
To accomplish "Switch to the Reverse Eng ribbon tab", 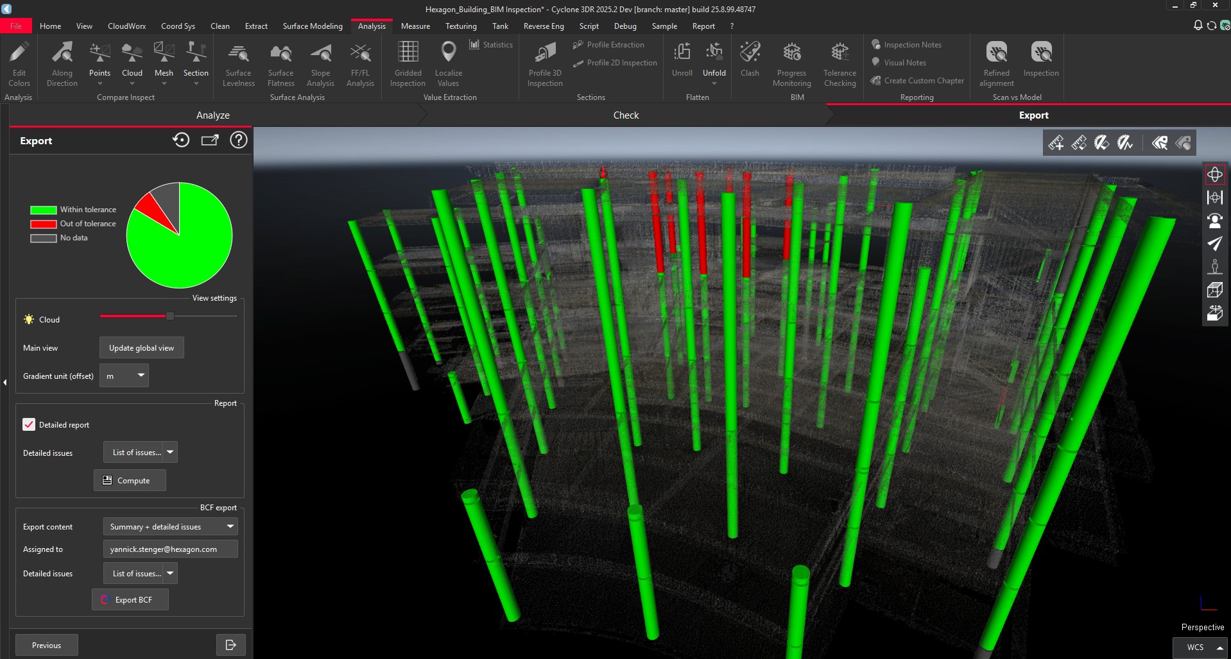I will click(x=543, y=26).
